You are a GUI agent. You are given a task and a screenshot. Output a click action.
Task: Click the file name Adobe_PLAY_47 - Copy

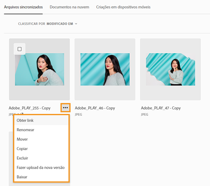click(x=161, y=108)
